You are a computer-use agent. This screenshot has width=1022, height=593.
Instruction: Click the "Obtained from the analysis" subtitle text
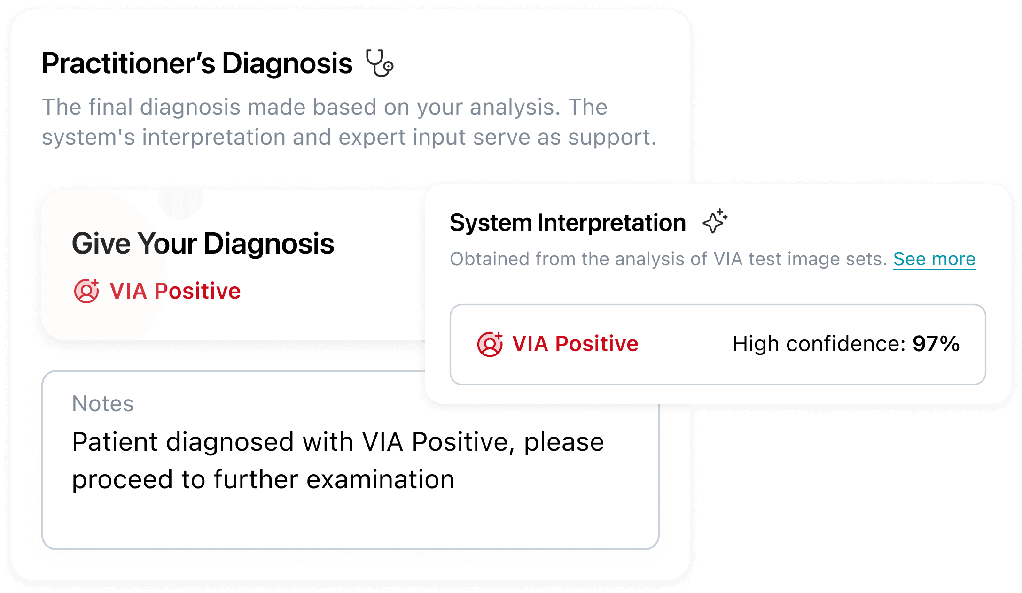(x=668, y=259)
